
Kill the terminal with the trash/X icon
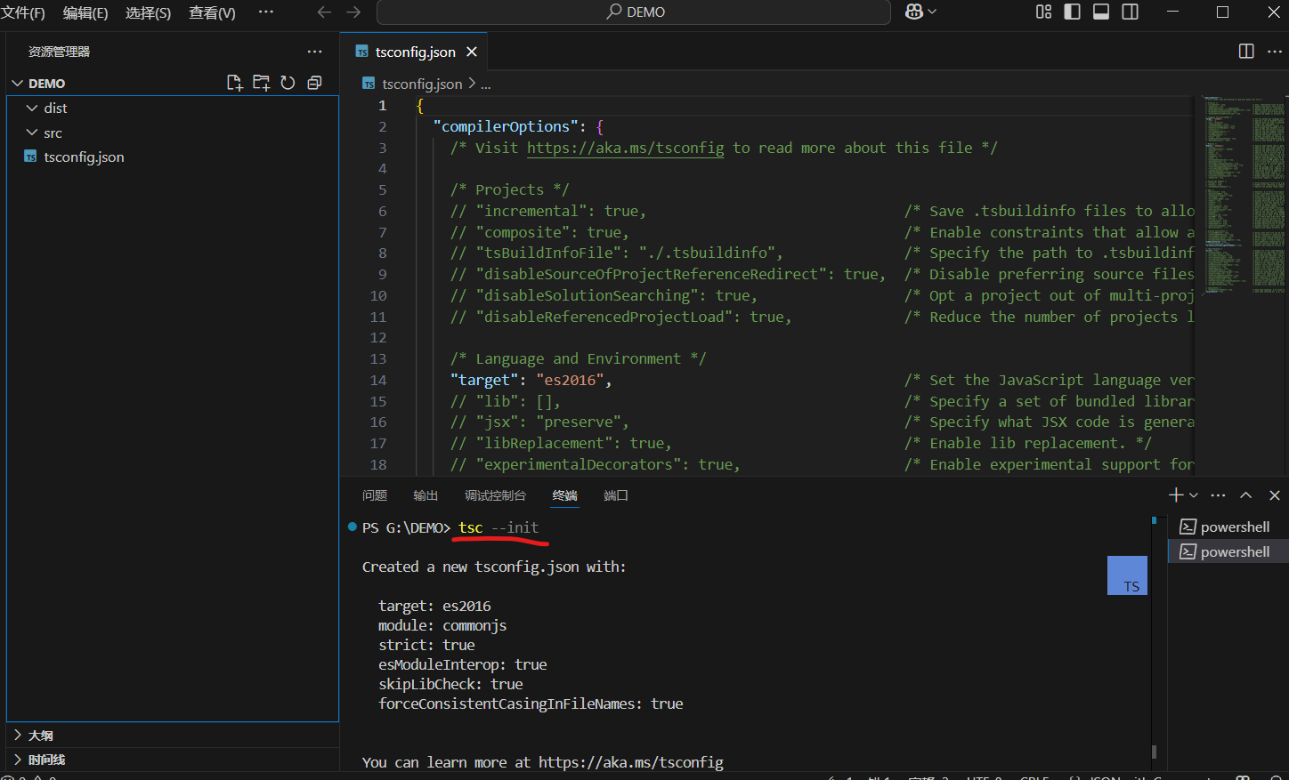pos(1274,495)
